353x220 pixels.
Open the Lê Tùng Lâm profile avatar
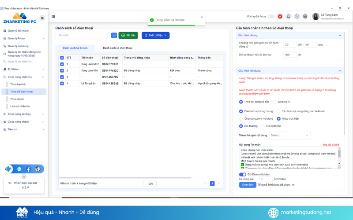(x=315, y=16)
